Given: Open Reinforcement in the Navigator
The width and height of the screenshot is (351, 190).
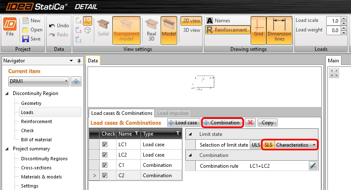Looking at the screenshot, I should (x=36, y=121).
